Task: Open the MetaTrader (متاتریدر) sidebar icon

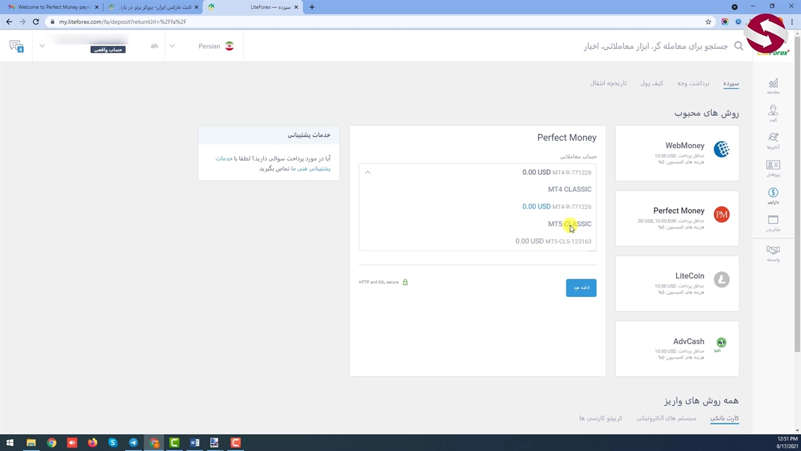Action: click(773, 222)
